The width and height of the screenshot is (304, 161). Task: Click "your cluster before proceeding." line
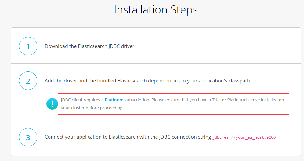[92, 108]
